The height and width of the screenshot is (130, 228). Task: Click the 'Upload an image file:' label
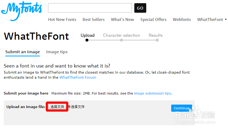26,107
